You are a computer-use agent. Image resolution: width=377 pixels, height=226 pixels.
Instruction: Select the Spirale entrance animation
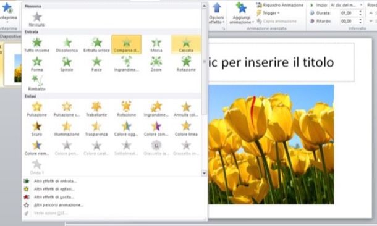(67, 64)
